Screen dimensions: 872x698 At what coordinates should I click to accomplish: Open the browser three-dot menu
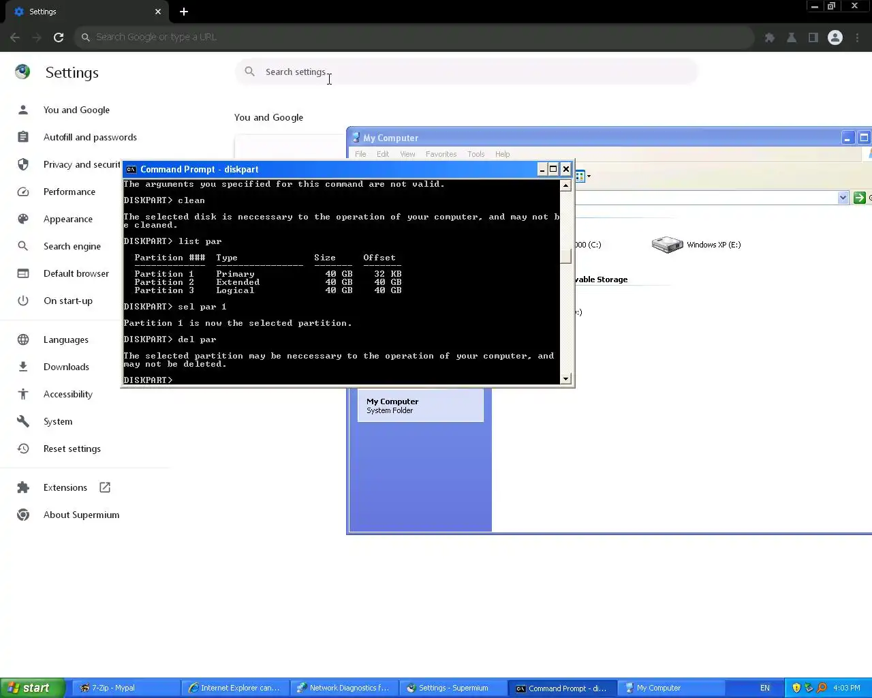pos(857,37)
